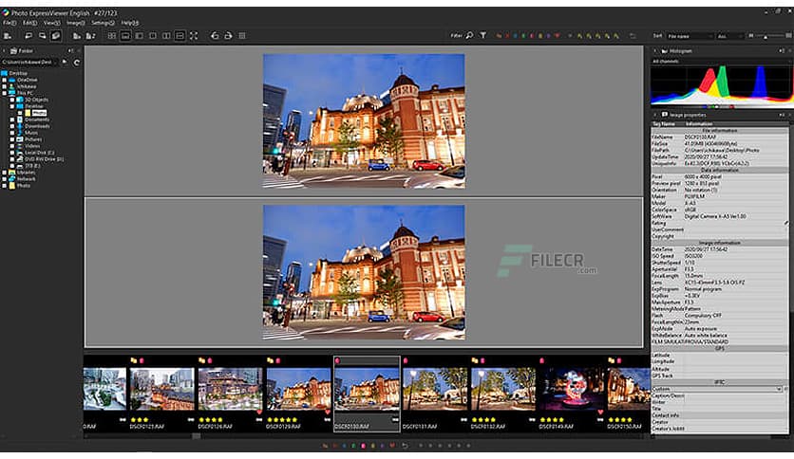Open the Asc. sort order dropdown

730,36
